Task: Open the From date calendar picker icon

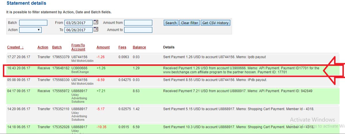Action: (96, 22)
